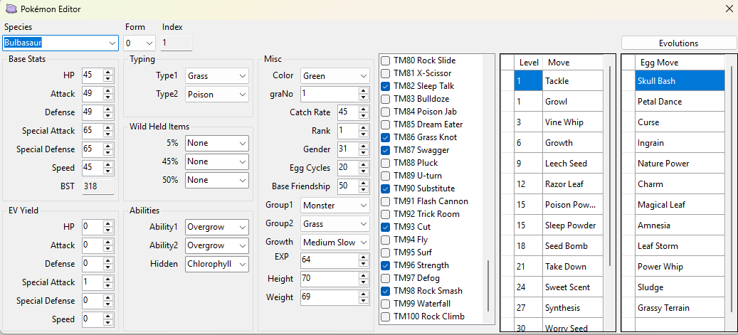The width and height of the screenshot is (738, 335).
Task: Uncheck TM93 Cut checkbox
Action: tap(385, 227)
